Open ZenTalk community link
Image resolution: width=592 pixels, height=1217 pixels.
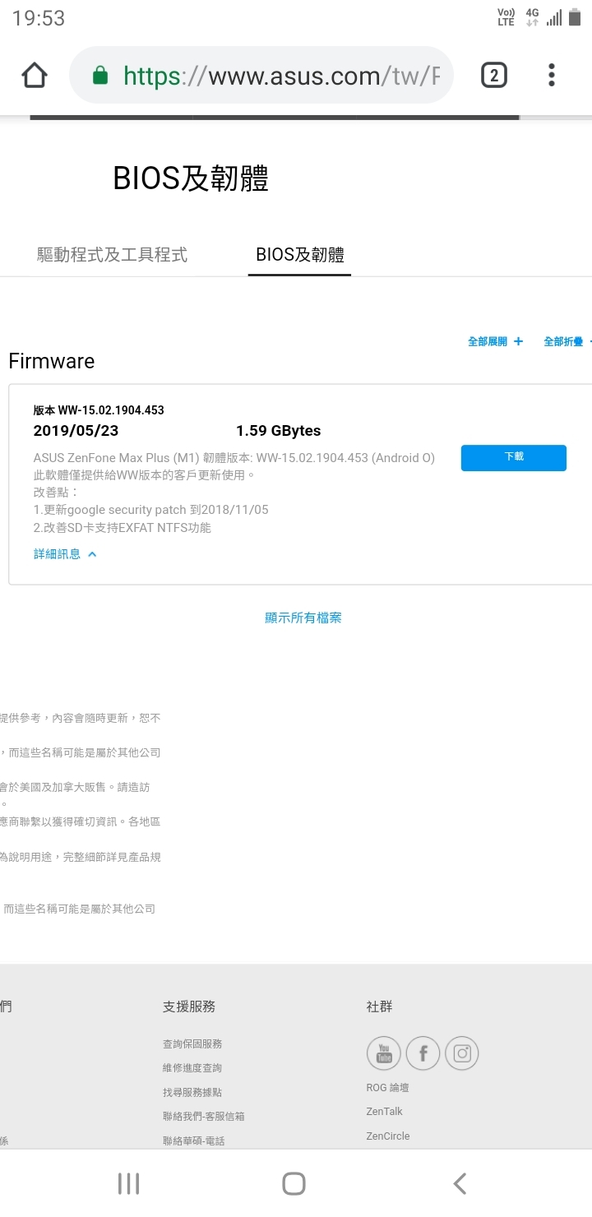pos(385,1111)
